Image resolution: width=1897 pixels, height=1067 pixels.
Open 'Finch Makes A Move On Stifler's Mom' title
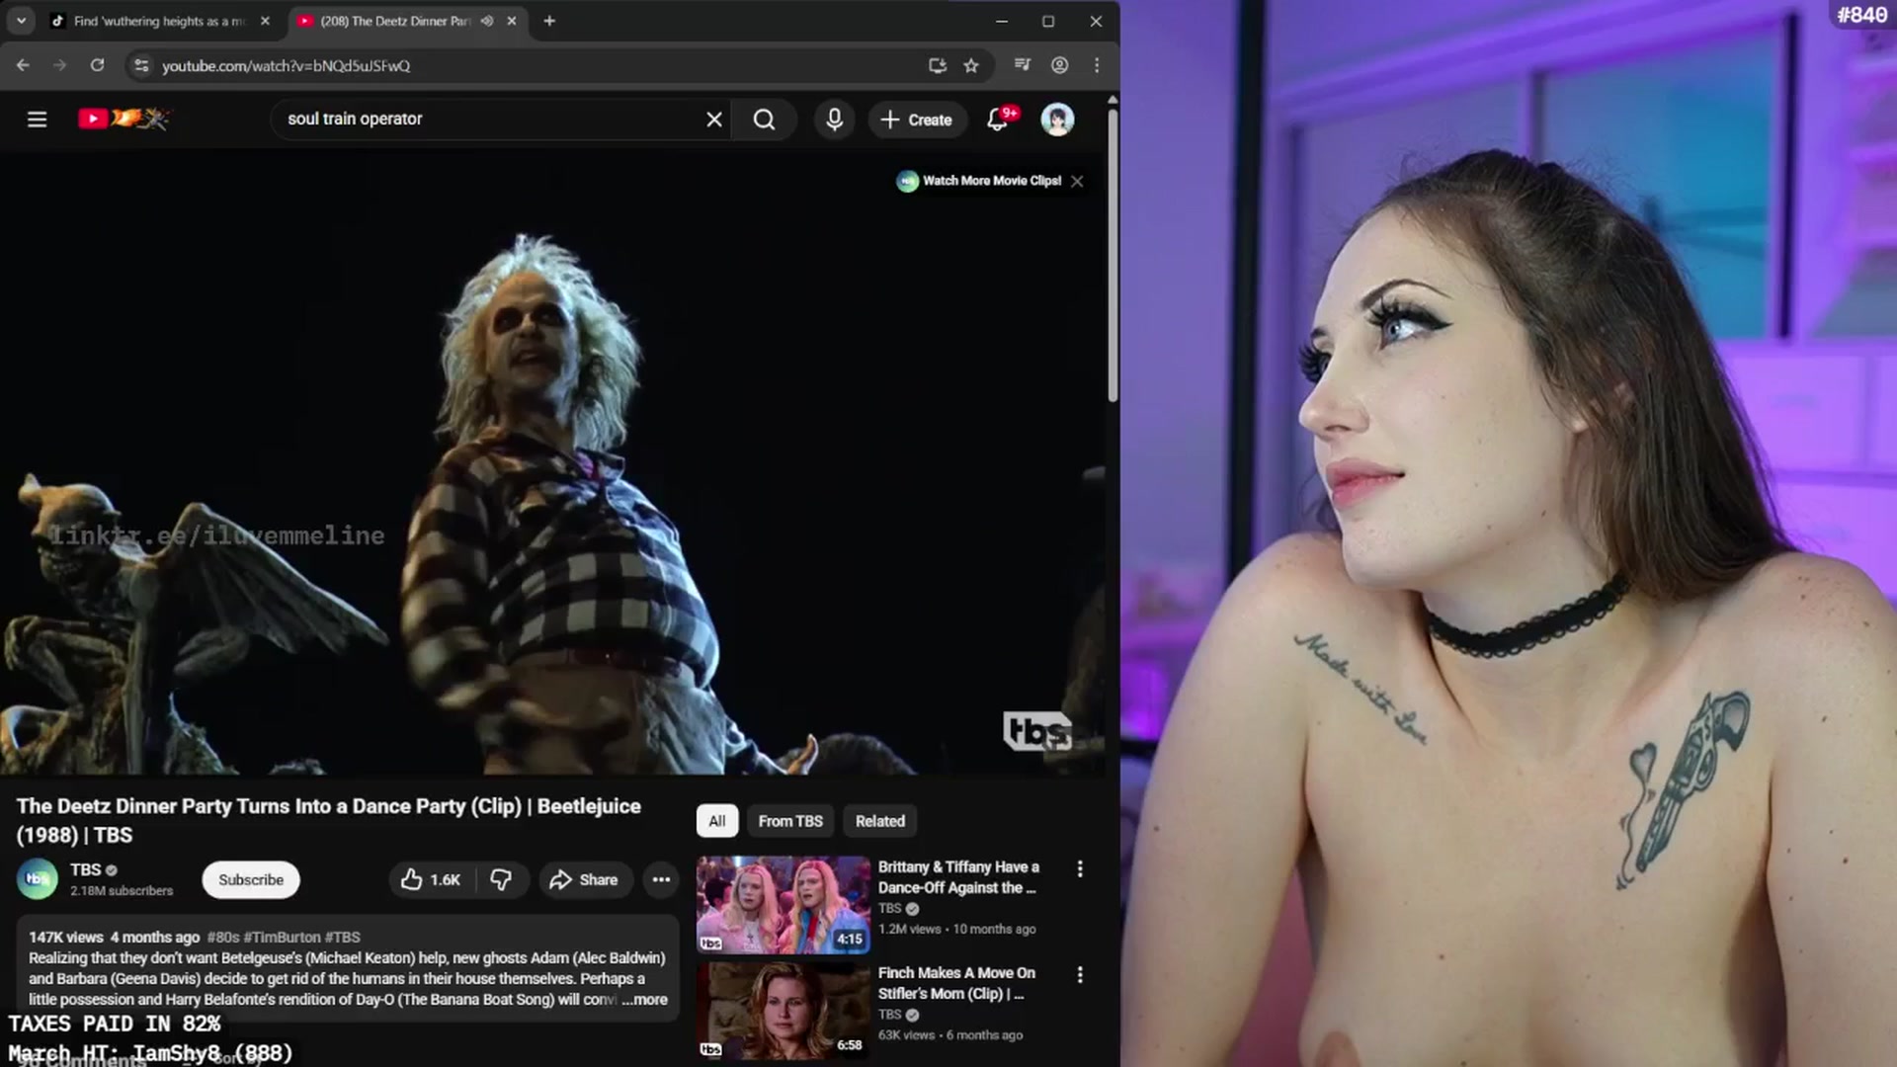(956, 983)
